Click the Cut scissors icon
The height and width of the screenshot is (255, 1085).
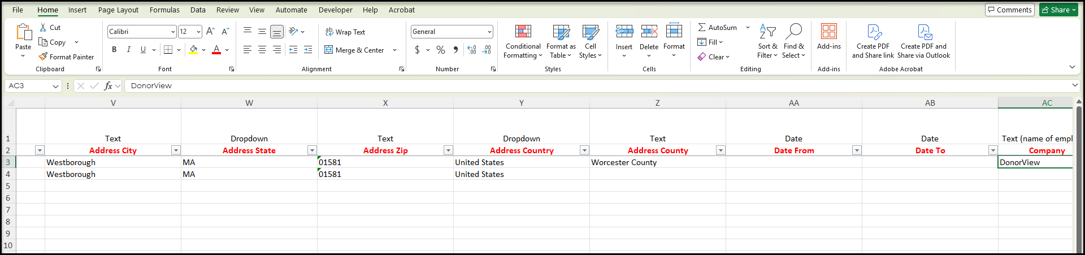pos(43,27)
